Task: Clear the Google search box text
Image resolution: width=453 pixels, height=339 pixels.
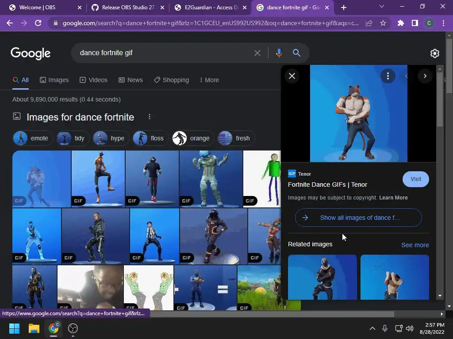Action: coord(257,53)
